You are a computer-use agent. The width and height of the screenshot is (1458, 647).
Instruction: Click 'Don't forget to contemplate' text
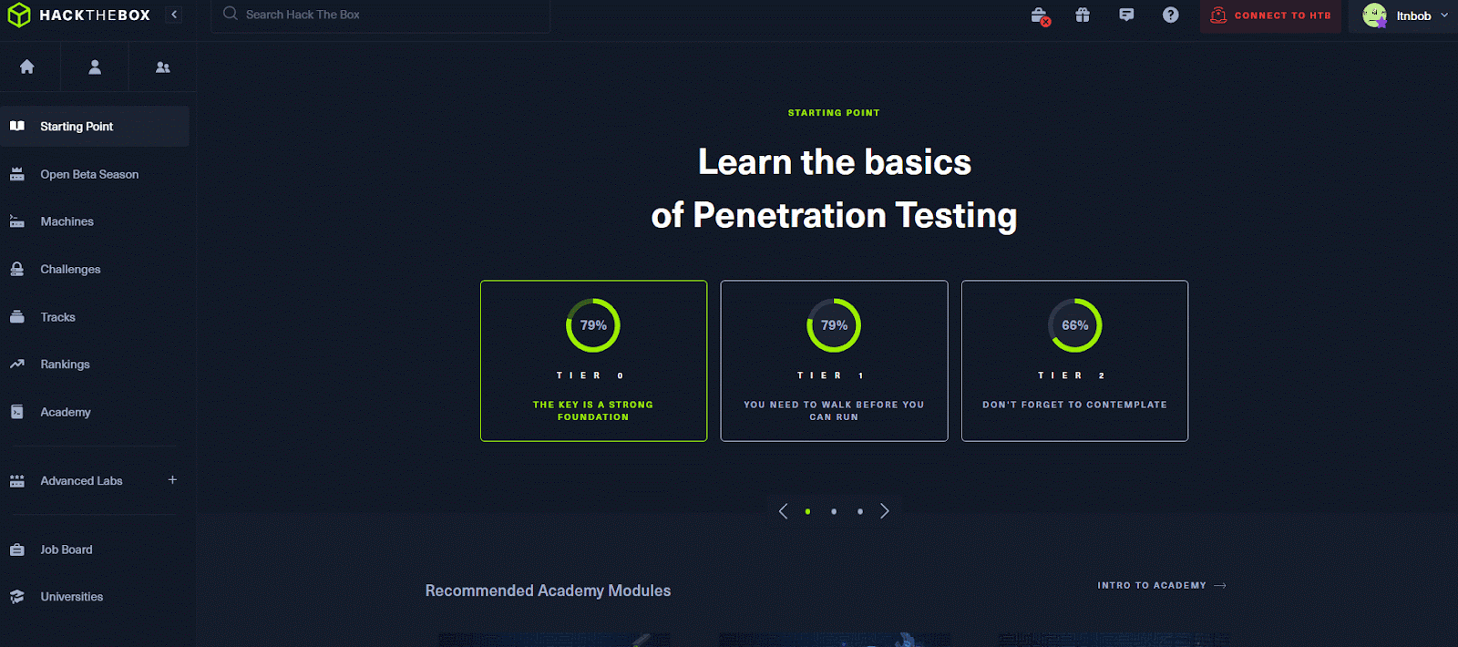click(1074, 405)
